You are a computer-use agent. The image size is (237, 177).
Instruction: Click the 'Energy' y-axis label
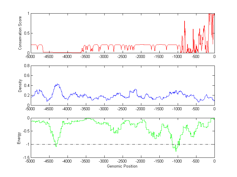pos(19,138)
